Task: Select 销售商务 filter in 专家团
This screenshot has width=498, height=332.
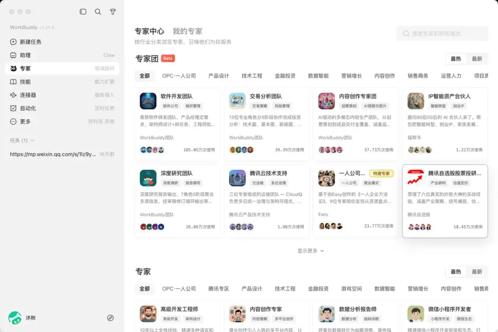Action: click(418, 76)
